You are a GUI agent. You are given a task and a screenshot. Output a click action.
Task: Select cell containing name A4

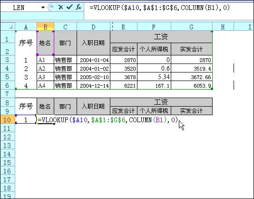[x=45, y=85]
